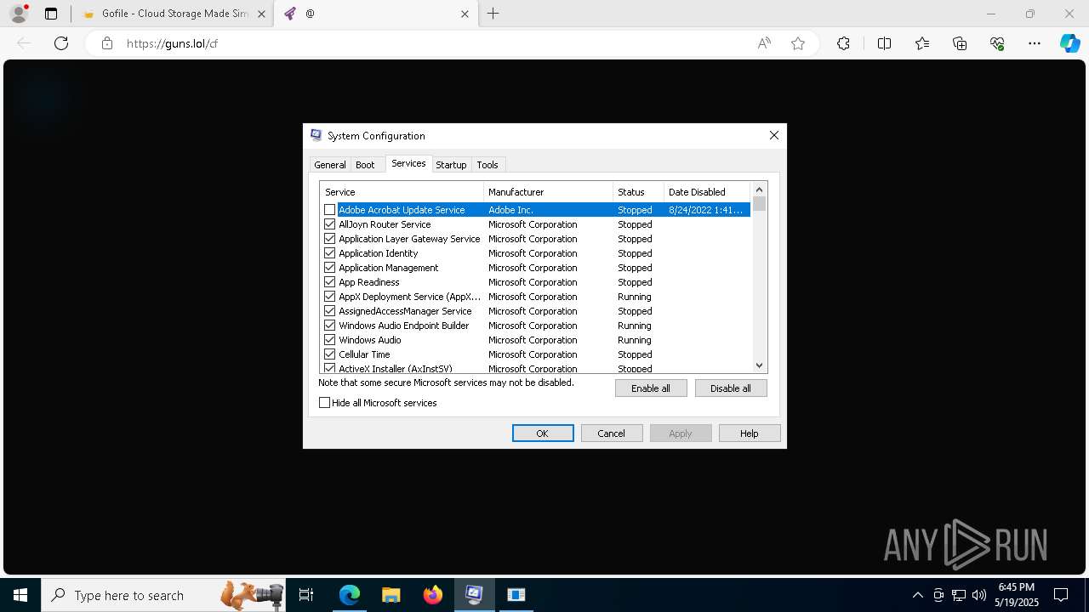Image resolution: width=1089 pixels, height=612 pixels.
Task: Click the Disable all button
Action: [731, 388]
